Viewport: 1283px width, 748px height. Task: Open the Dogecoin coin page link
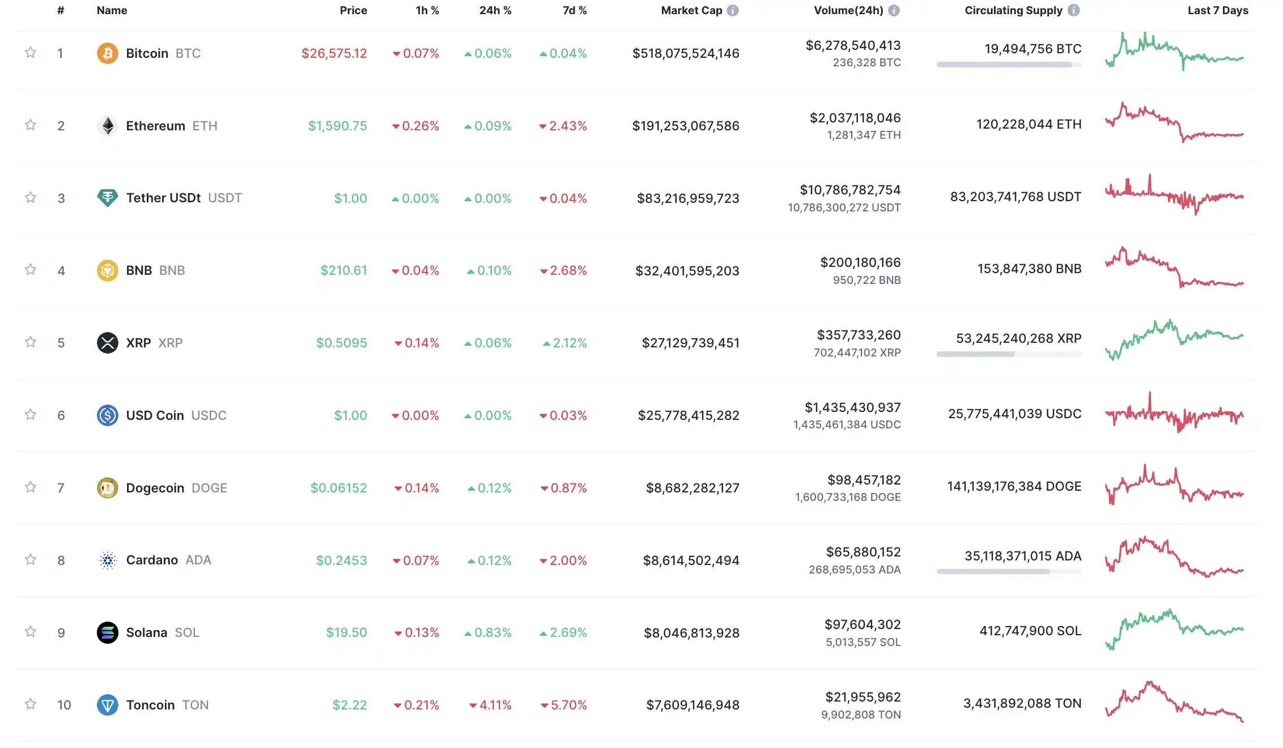(x=155, y=488)
